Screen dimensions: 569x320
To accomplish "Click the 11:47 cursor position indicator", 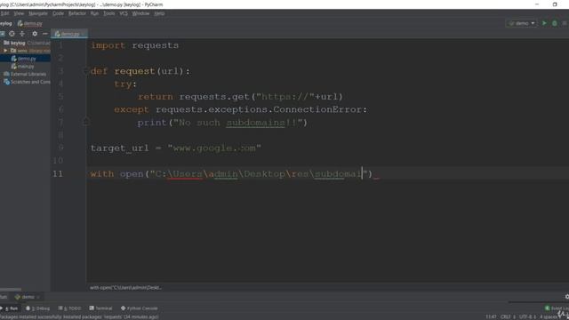I will point(491,317).
